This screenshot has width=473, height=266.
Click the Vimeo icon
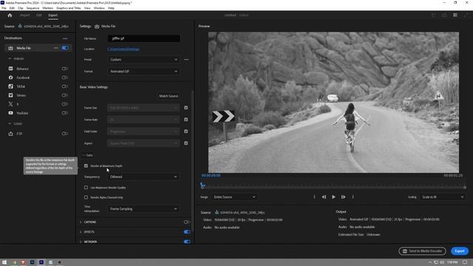(10, 95)
